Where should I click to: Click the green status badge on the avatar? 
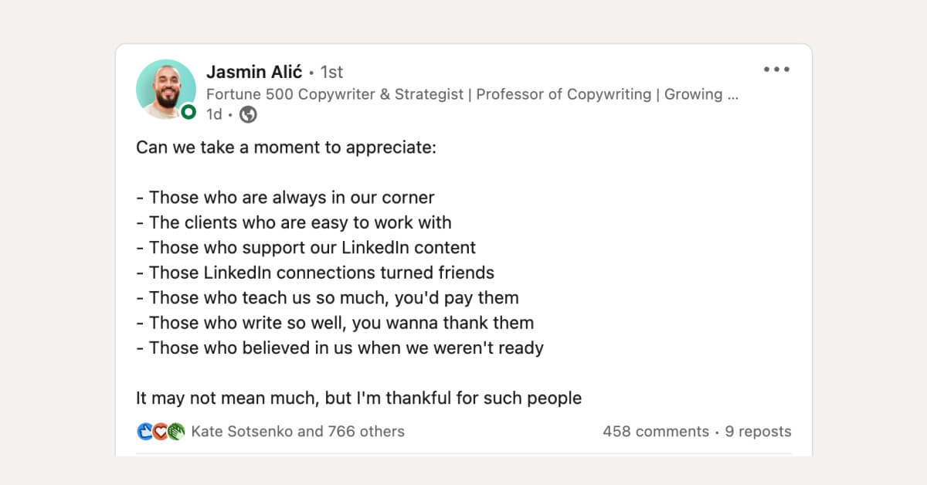coord(188,113)
